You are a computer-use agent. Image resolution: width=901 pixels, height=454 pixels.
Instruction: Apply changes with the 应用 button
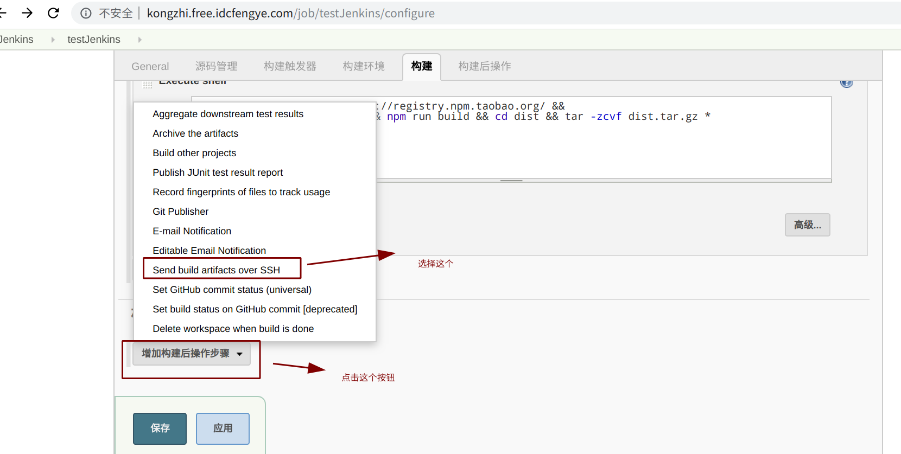point(223,429)
